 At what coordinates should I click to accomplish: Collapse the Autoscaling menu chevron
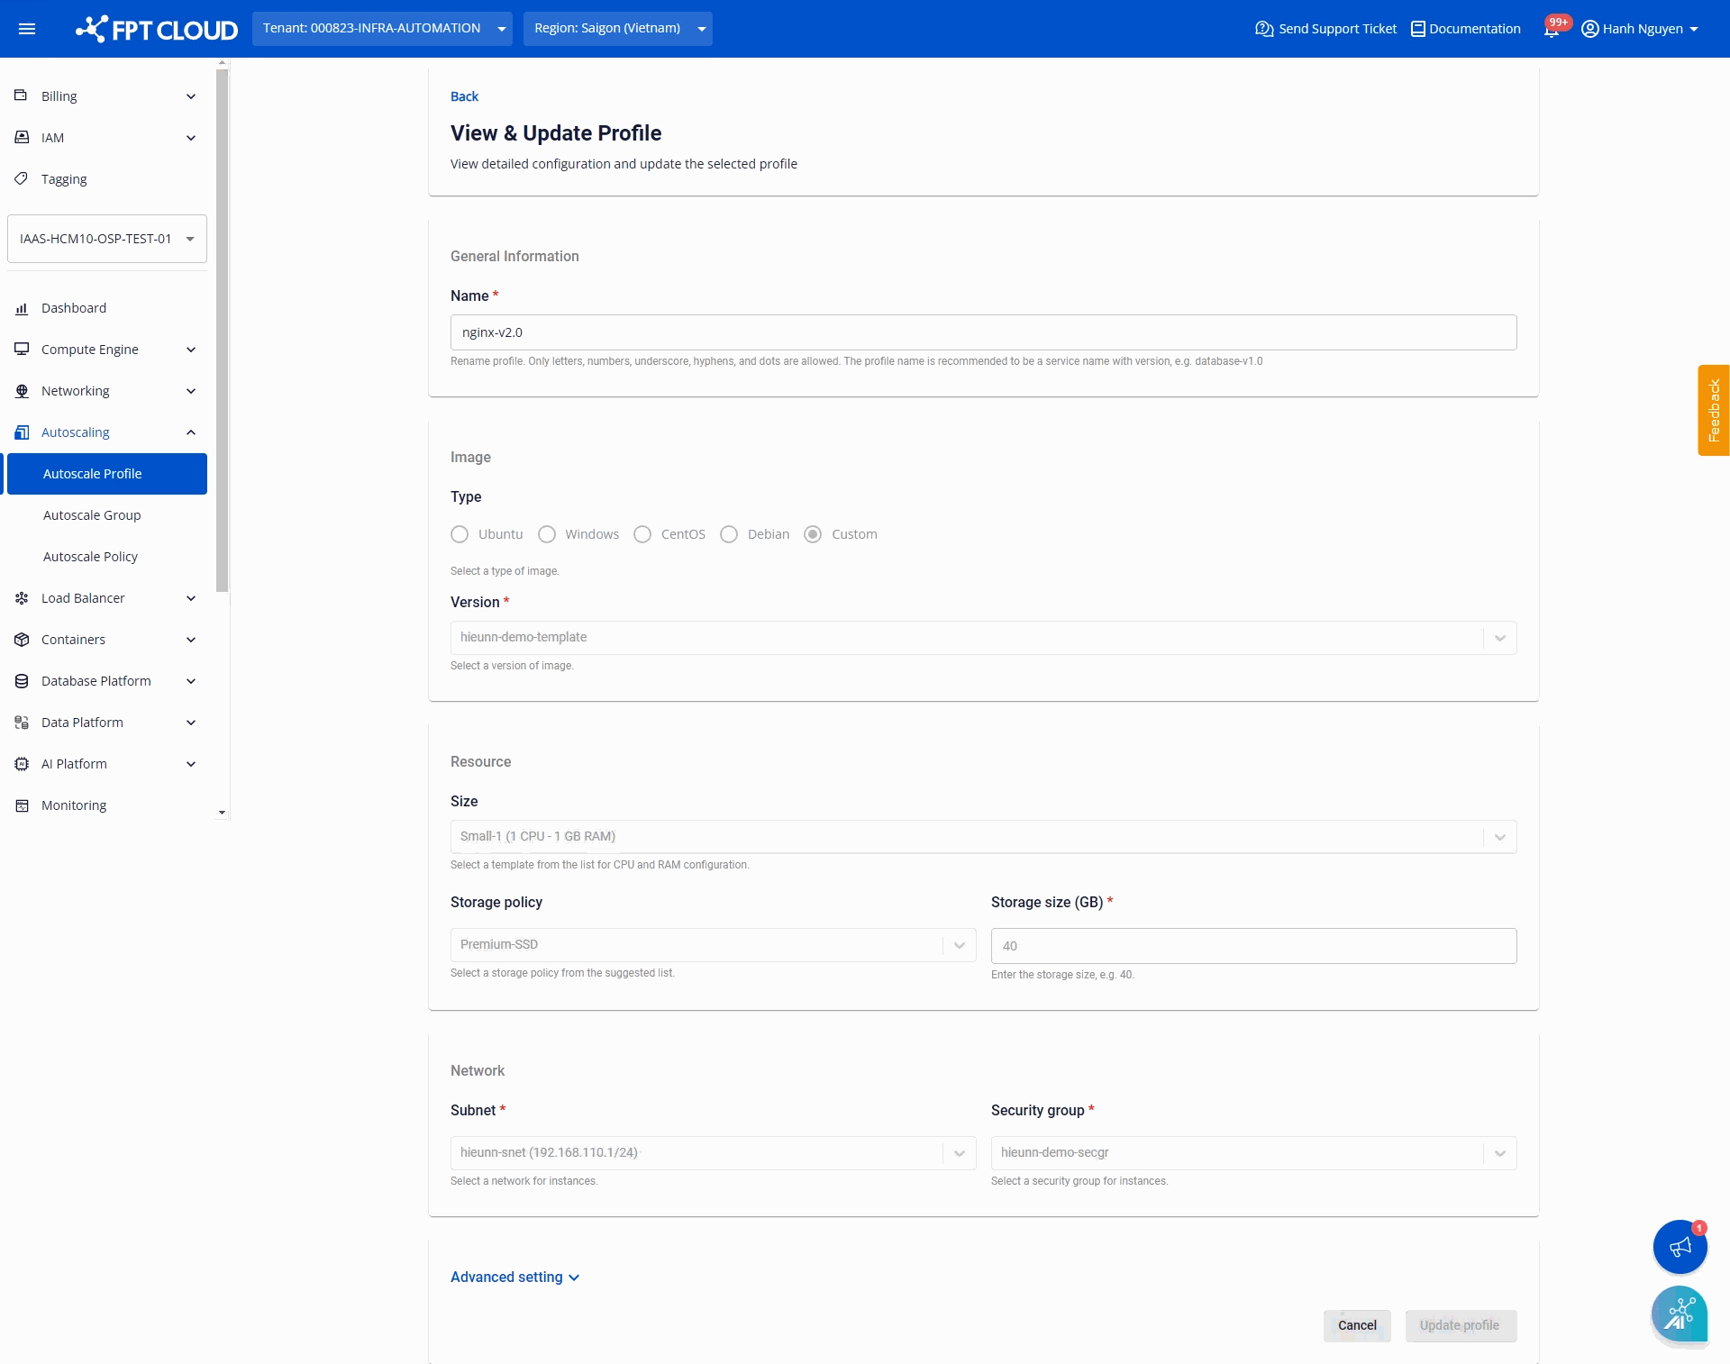191,432
